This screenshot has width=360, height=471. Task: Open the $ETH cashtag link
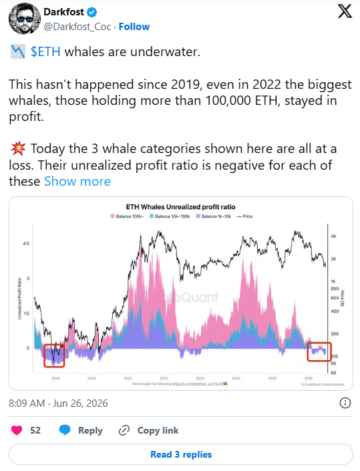coord(45,51)
